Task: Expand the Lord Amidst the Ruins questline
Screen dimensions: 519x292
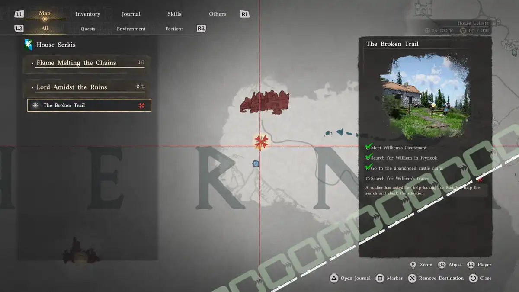Action: 33,87
